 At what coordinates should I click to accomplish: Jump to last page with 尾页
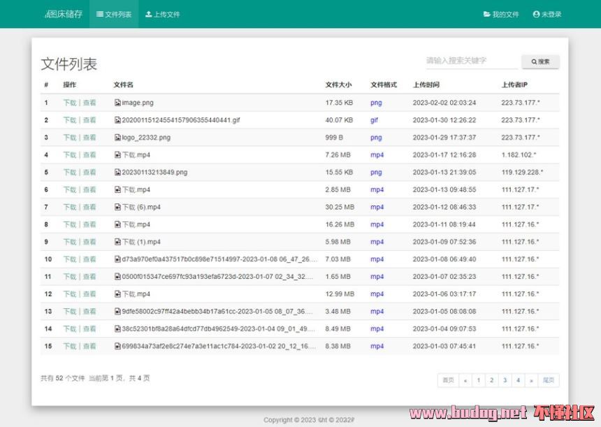[x=549, y=380]
